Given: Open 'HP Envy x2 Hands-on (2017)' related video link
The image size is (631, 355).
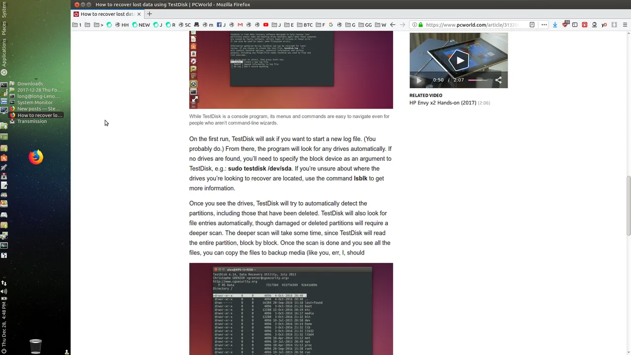Looking at the screenshot, I should pos(443,103).
